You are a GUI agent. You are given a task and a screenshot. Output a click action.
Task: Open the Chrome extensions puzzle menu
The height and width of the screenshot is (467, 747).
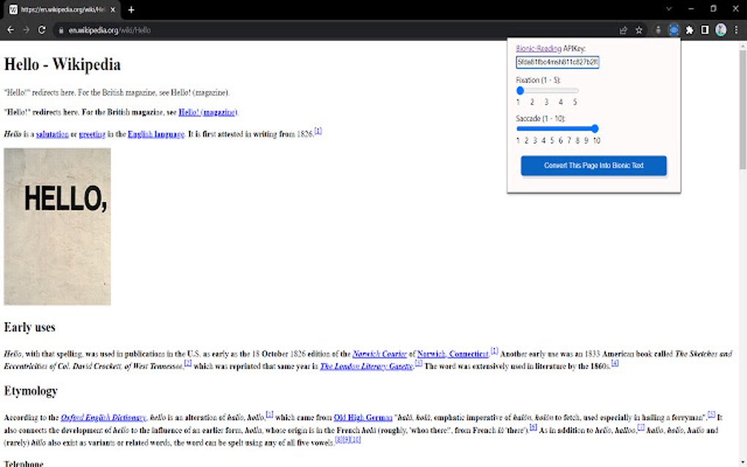point(689,30)
